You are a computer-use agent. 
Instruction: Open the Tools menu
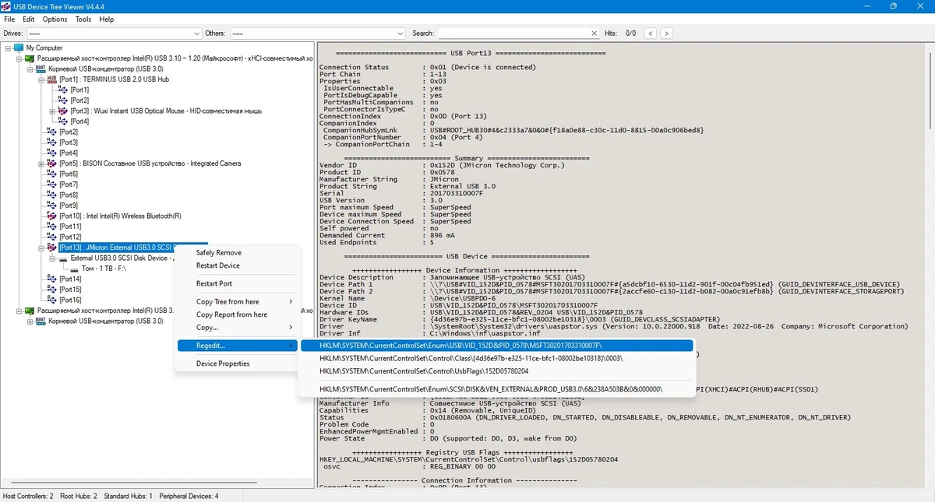point(83,19)
